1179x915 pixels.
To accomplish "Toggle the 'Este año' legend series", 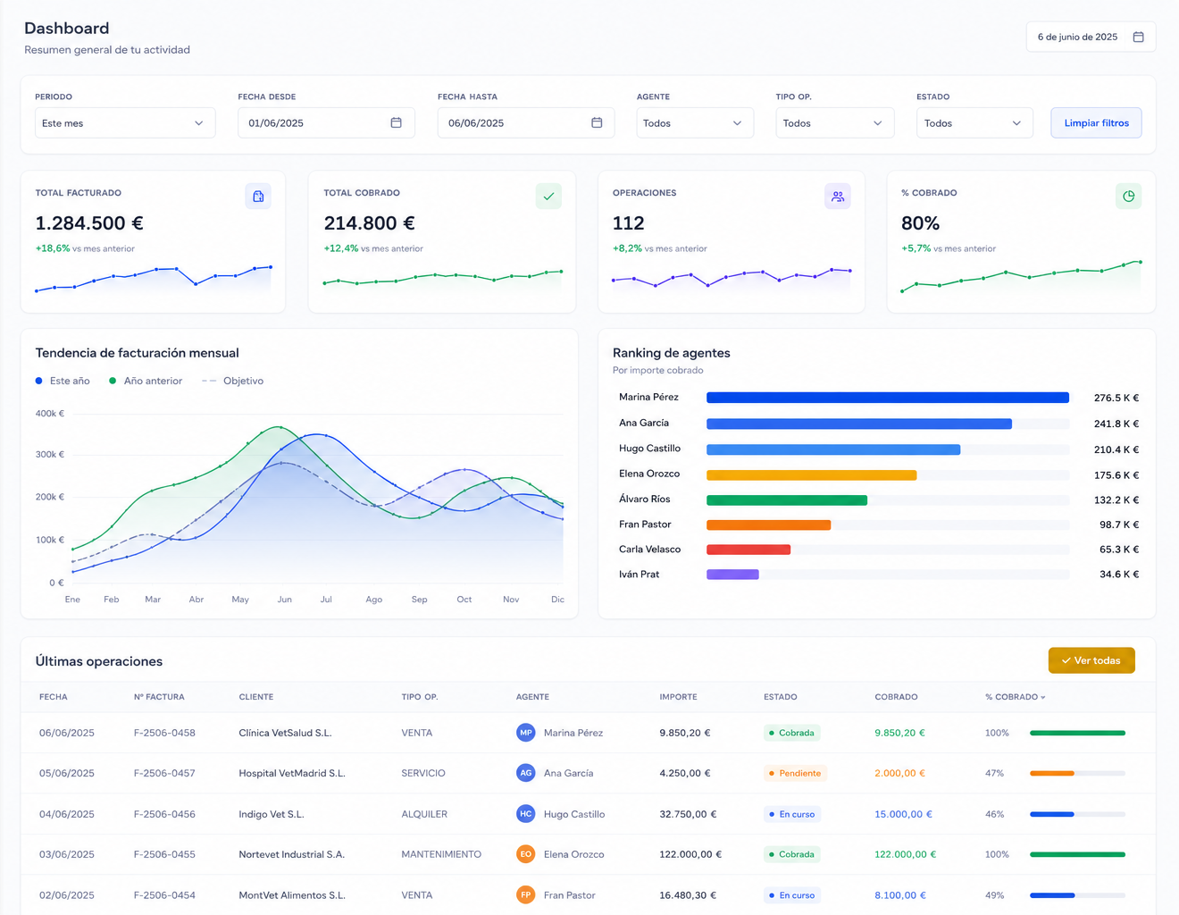I will click(63, 381).
